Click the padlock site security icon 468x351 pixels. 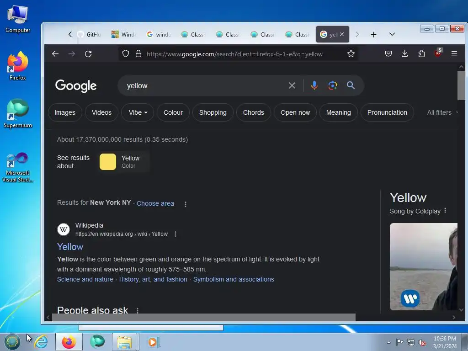tap(138, 54)
